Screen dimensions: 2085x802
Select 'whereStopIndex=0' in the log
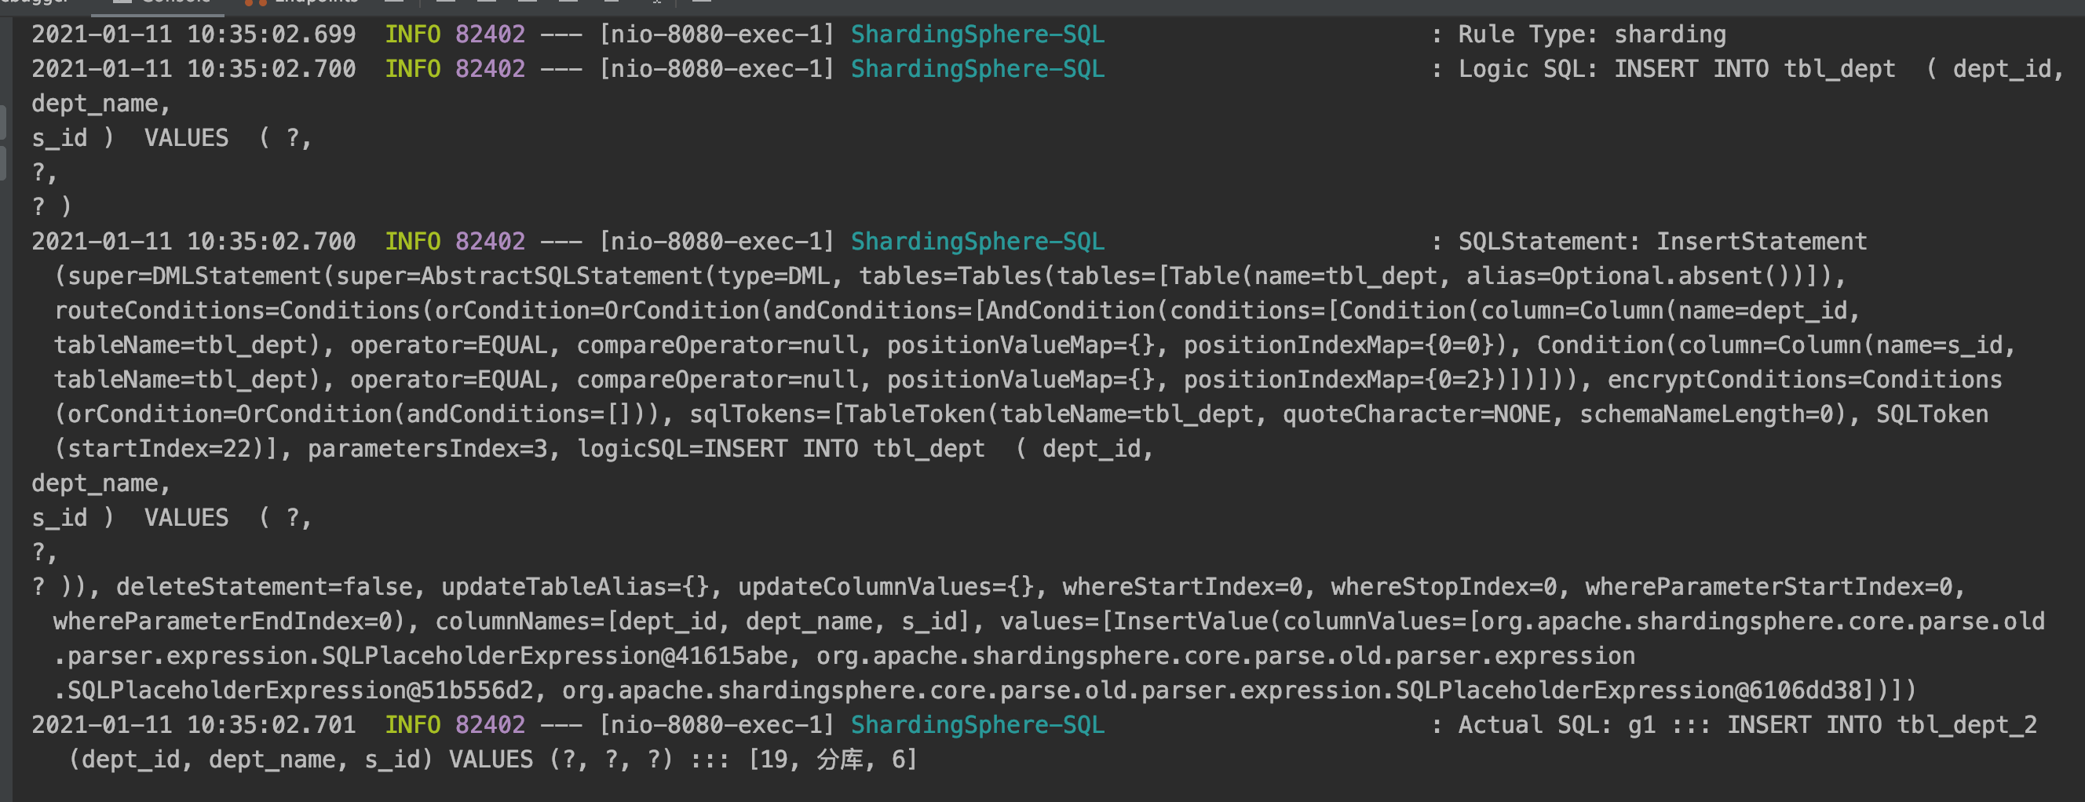click(x=1444, y=586)
